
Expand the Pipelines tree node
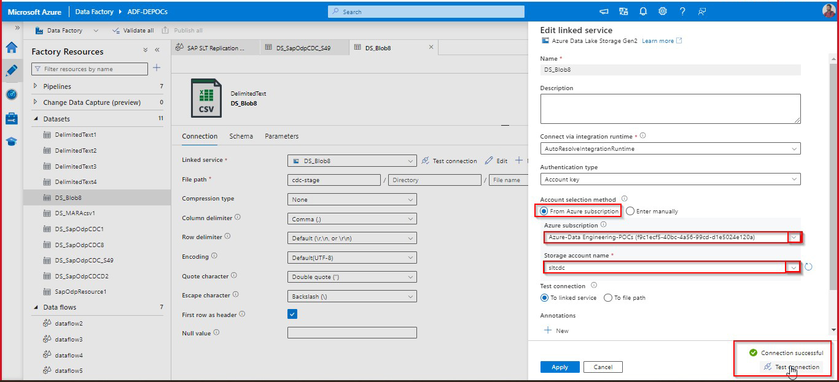tap(36, 86)
